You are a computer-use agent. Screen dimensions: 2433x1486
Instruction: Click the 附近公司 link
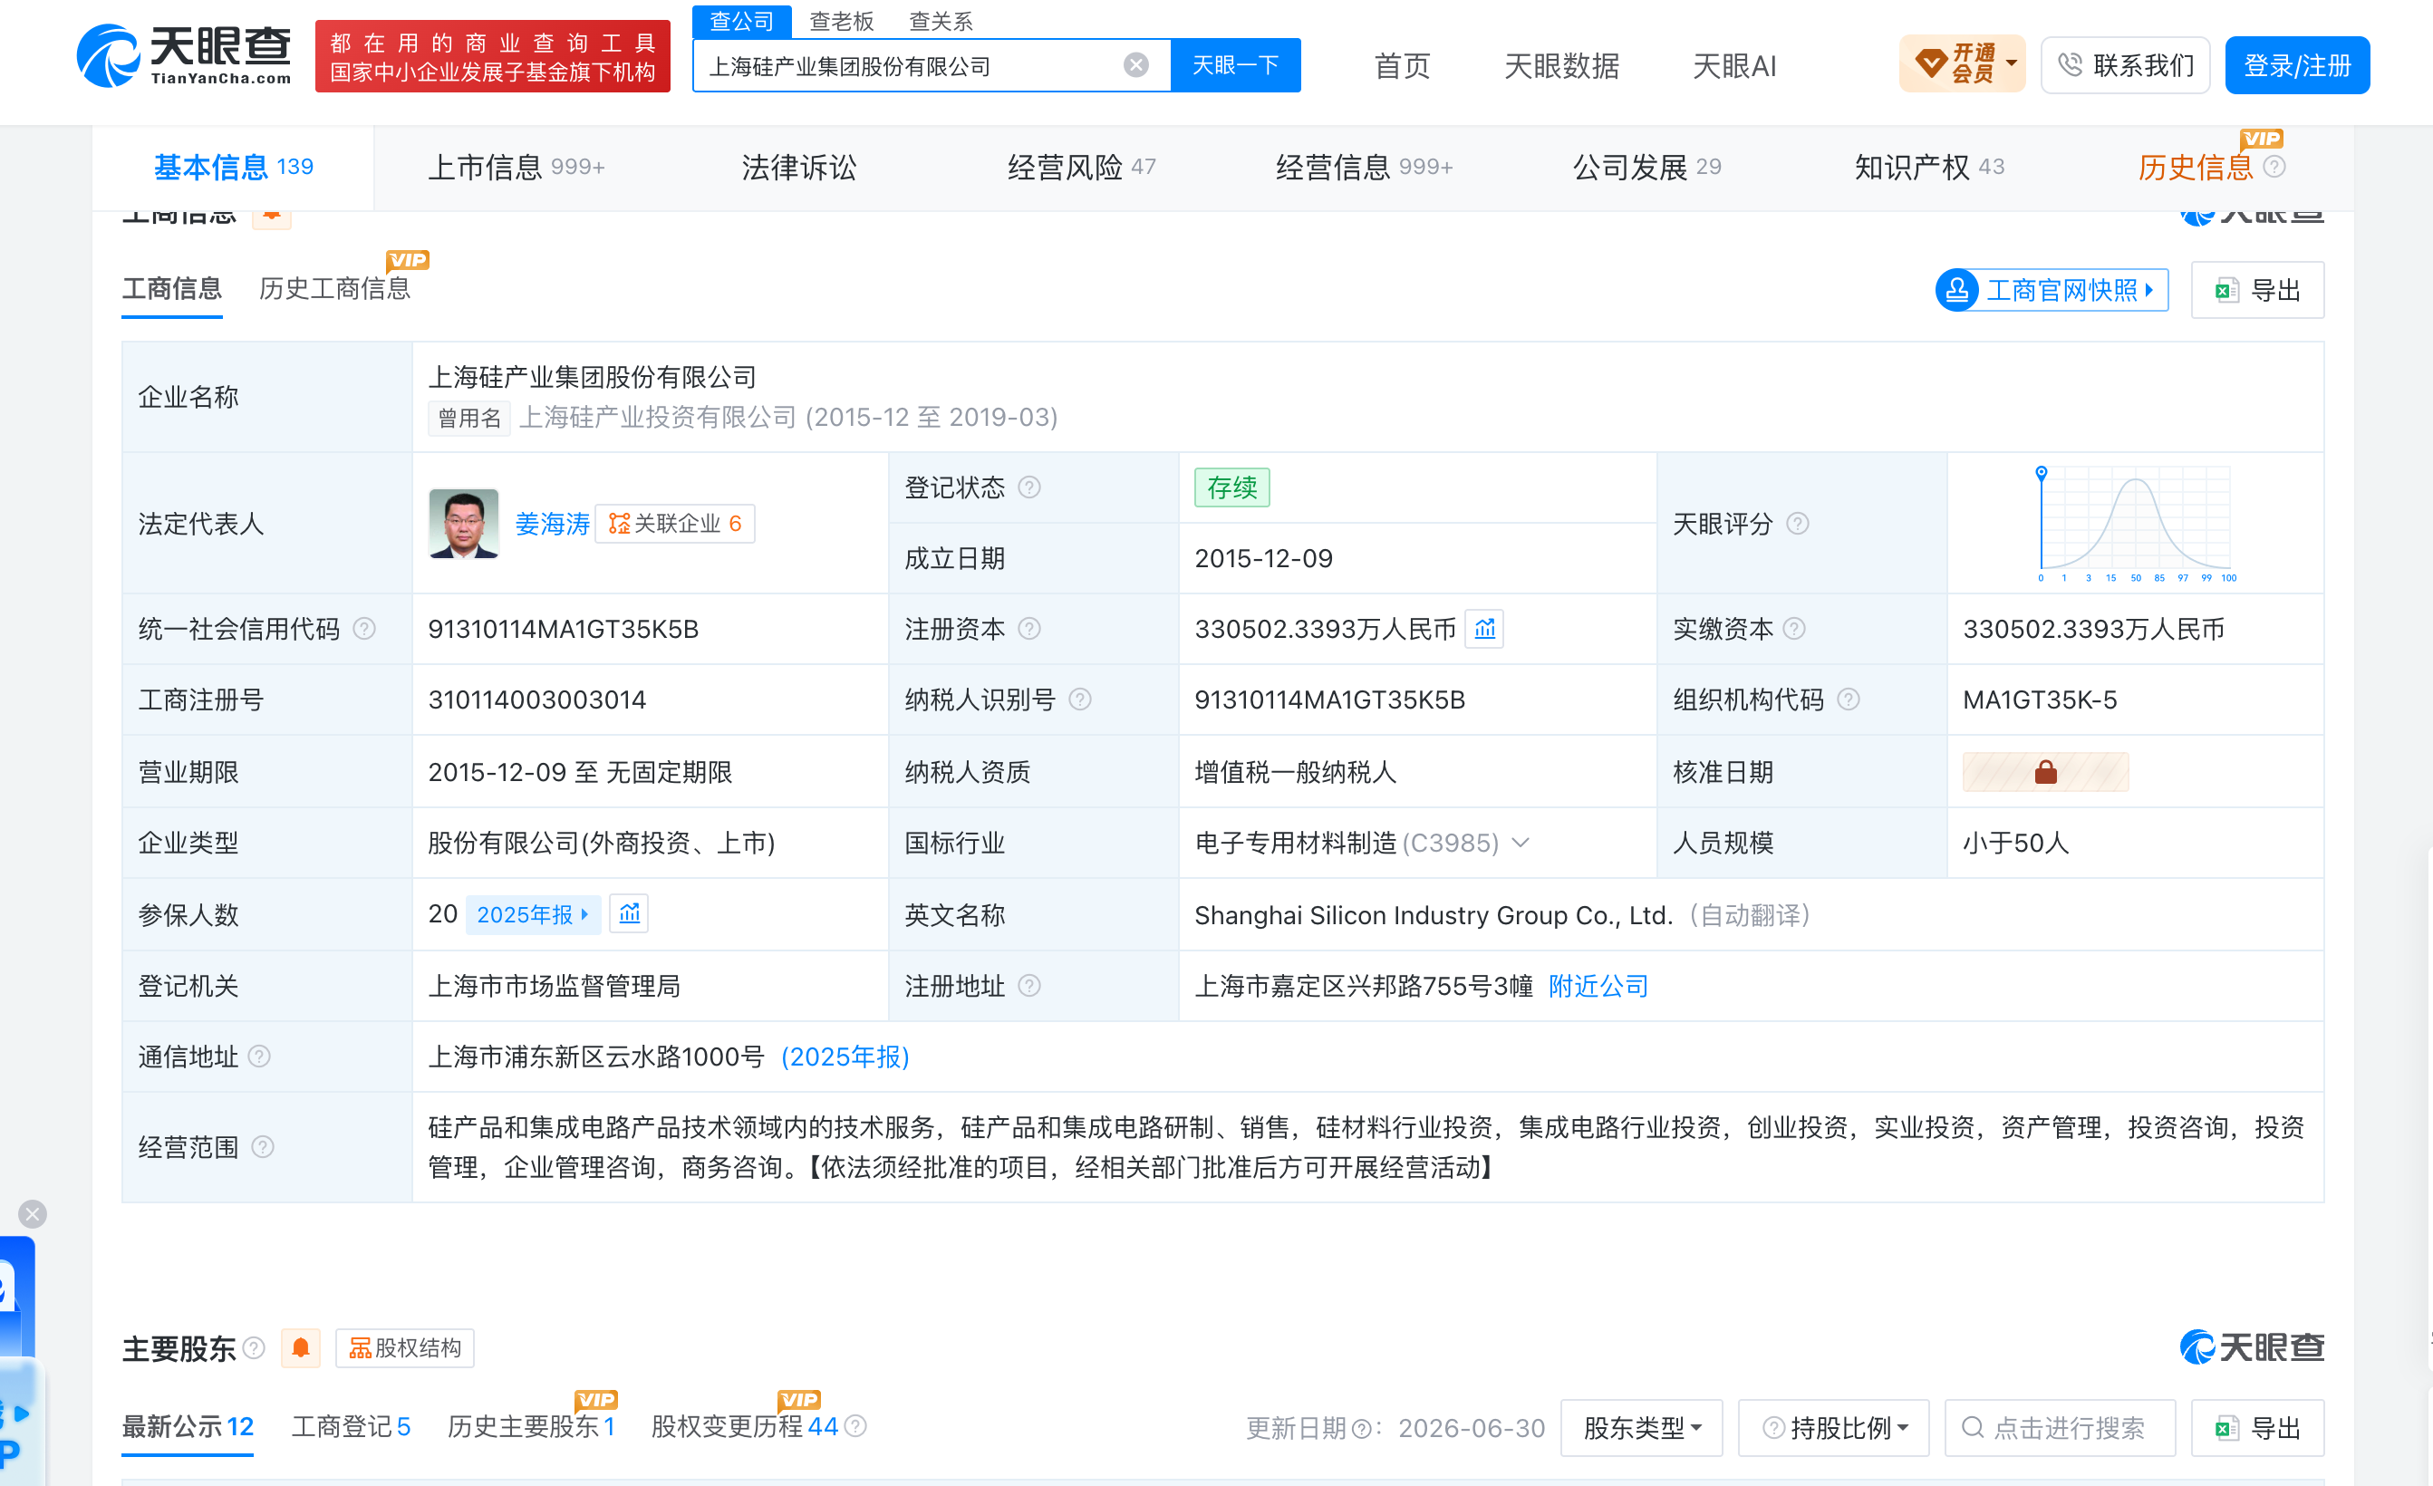click(1598, 986)
